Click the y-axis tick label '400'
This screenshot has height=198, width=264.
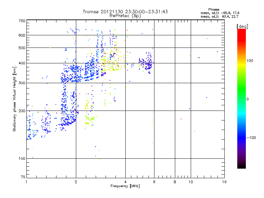(22, 63)
